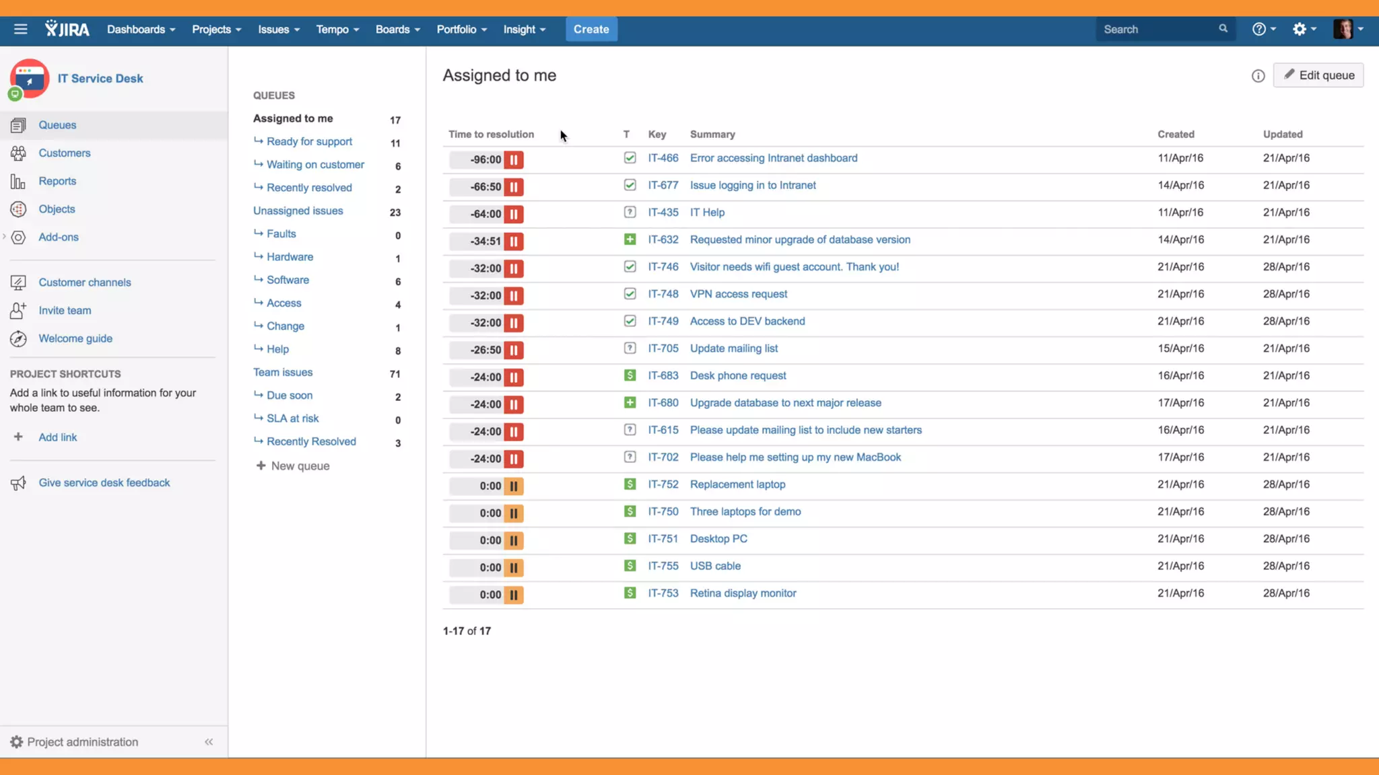Viewport: 1379px width, 775px height.
Task: Click paused SLA indicator for IT-752
Action: point(513,486)
